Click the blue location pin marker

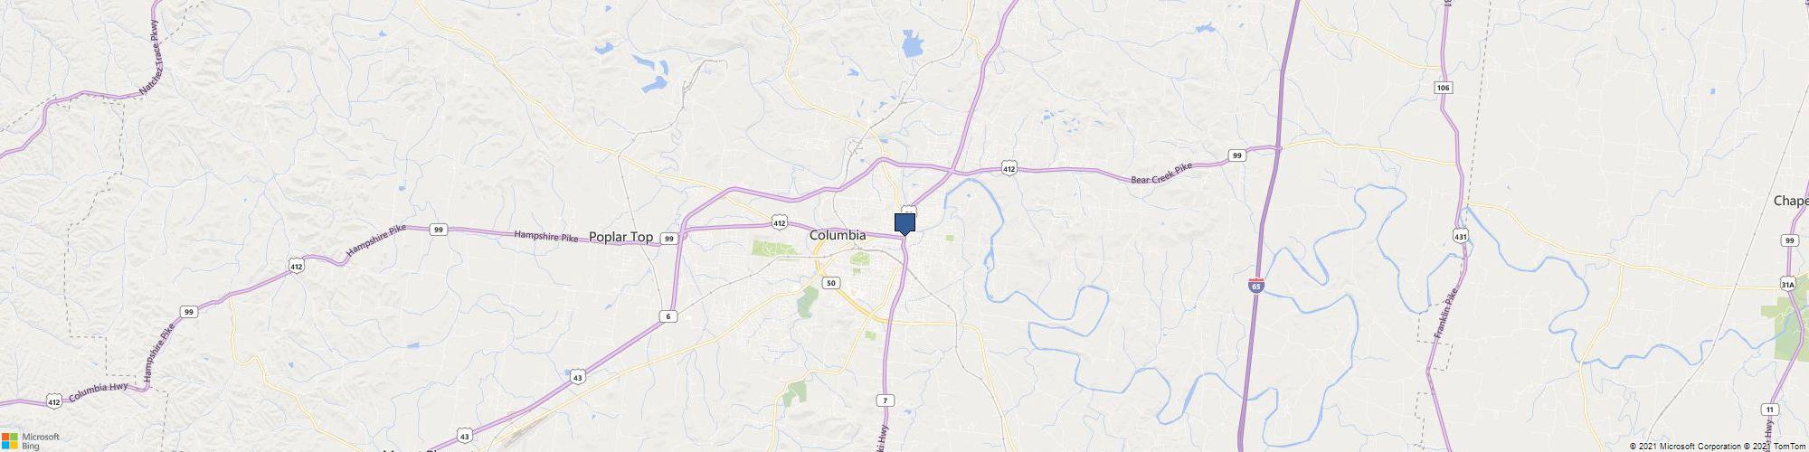click(x=904, y=224)
